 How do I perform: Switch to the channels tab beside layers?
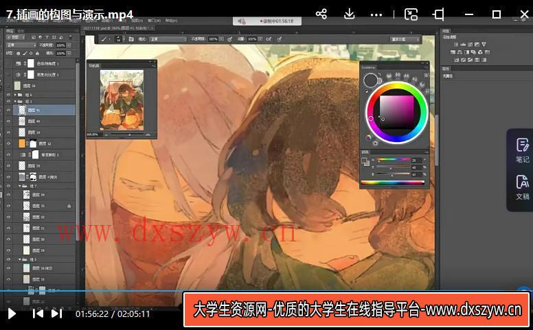coord(21,31)
